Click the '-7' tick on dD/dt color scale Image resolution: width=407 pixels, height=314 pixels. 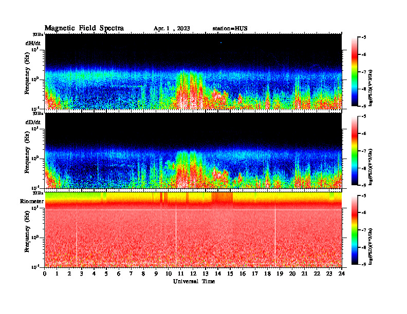click(364, 151)
